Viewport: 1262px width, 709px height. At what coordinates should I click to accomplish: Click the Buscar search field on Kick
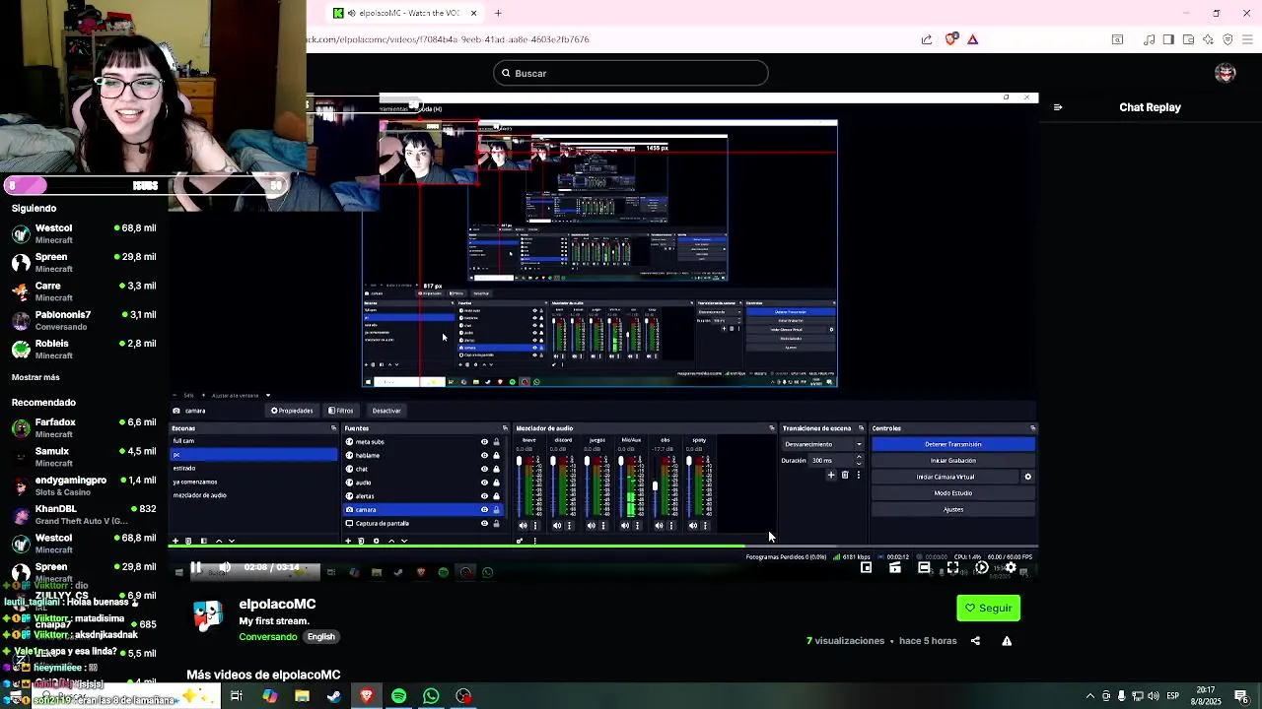coord(631,73)
